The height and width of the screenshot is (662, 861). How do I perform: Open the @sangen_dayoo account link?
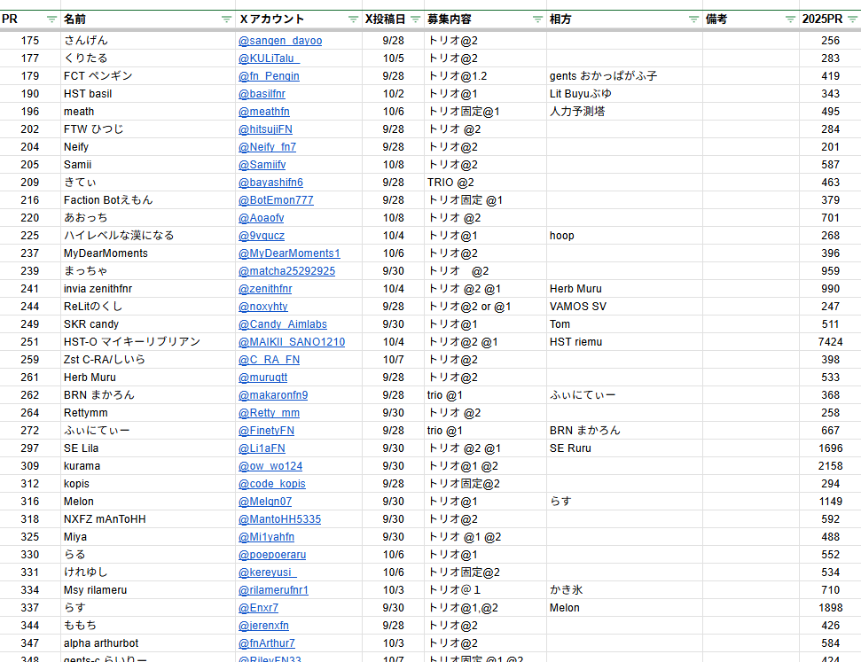click(280, 41)
